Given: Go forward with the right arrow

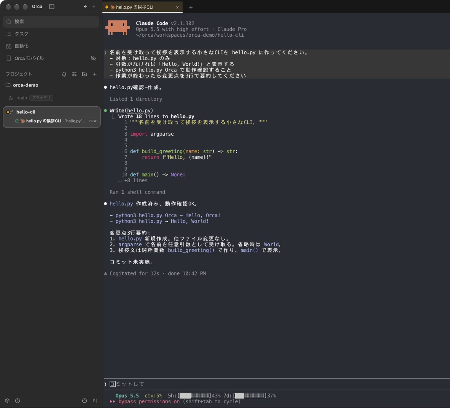Looking at the screenshot, I should 94,7.
